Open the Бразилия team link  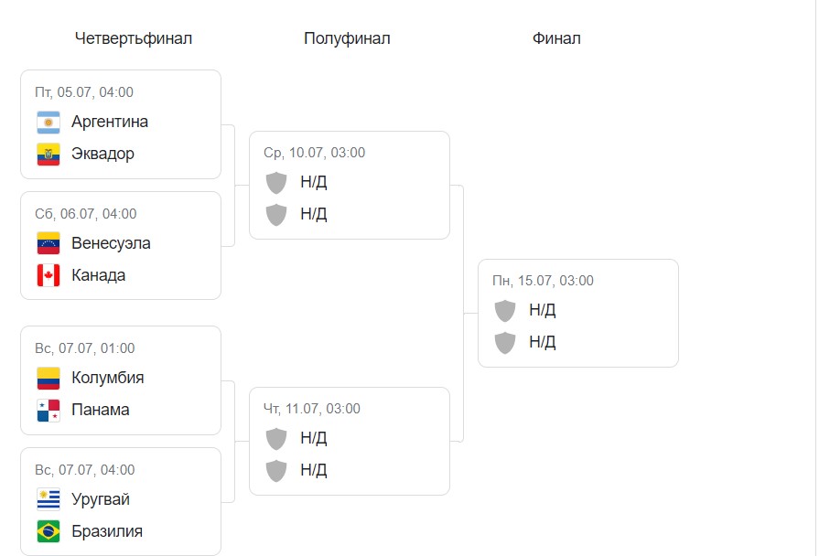[107, 532]
